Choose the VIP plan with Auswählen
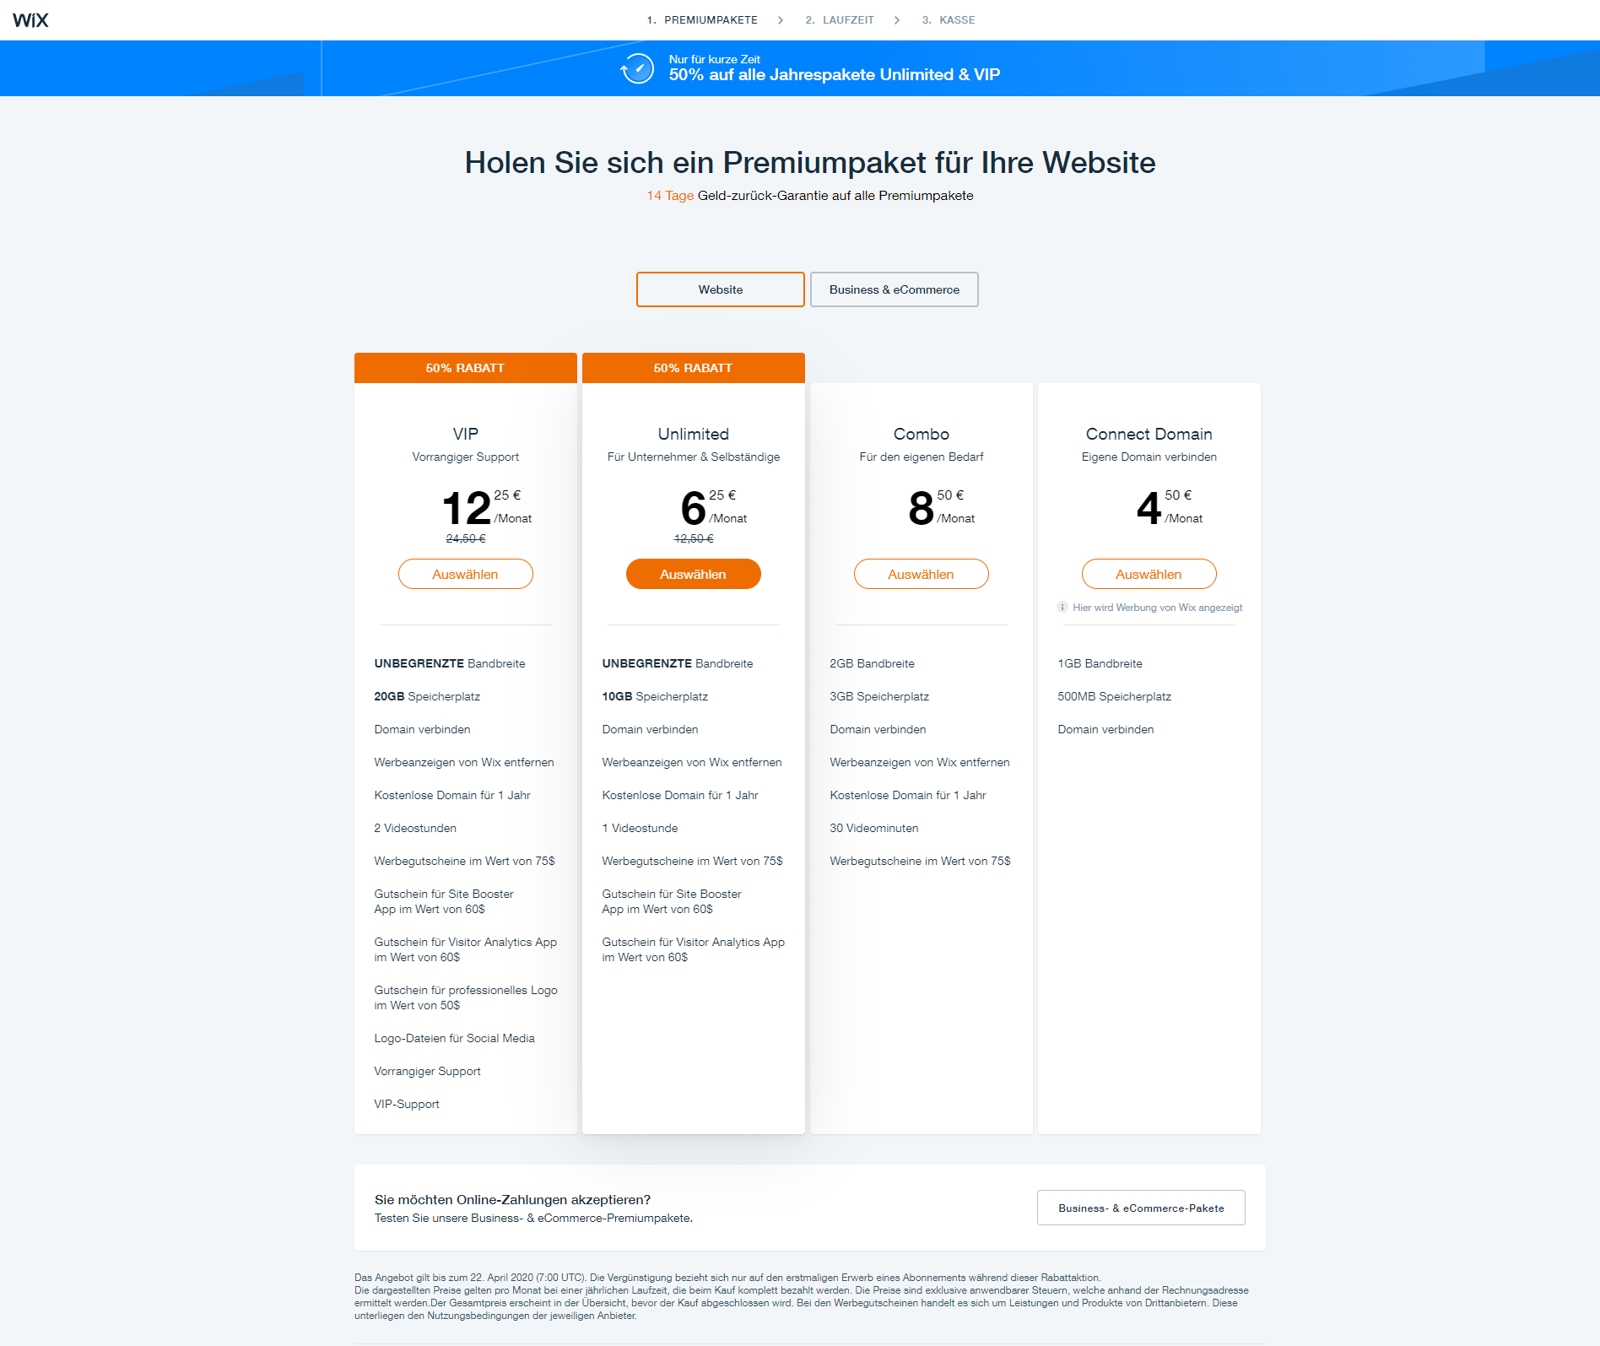This screenshot has width=1600, height=1346. 466,574
